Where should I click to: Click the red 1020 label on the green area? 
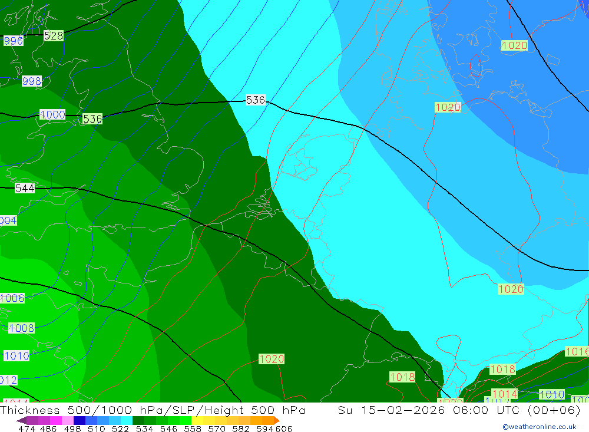(x=271, y=359)
